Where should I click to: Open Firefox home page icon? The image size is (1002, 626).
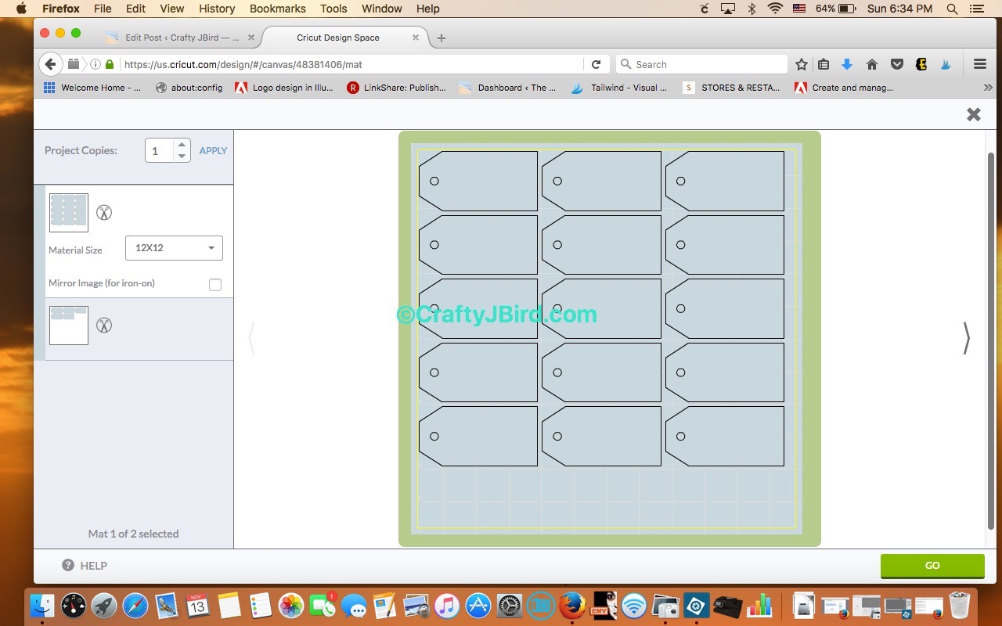click(x=872, y=64)
